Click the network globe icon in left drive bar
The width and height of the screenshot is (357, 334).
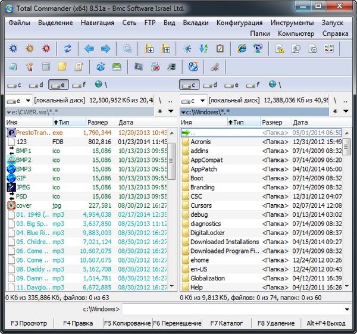click(98, 85)
